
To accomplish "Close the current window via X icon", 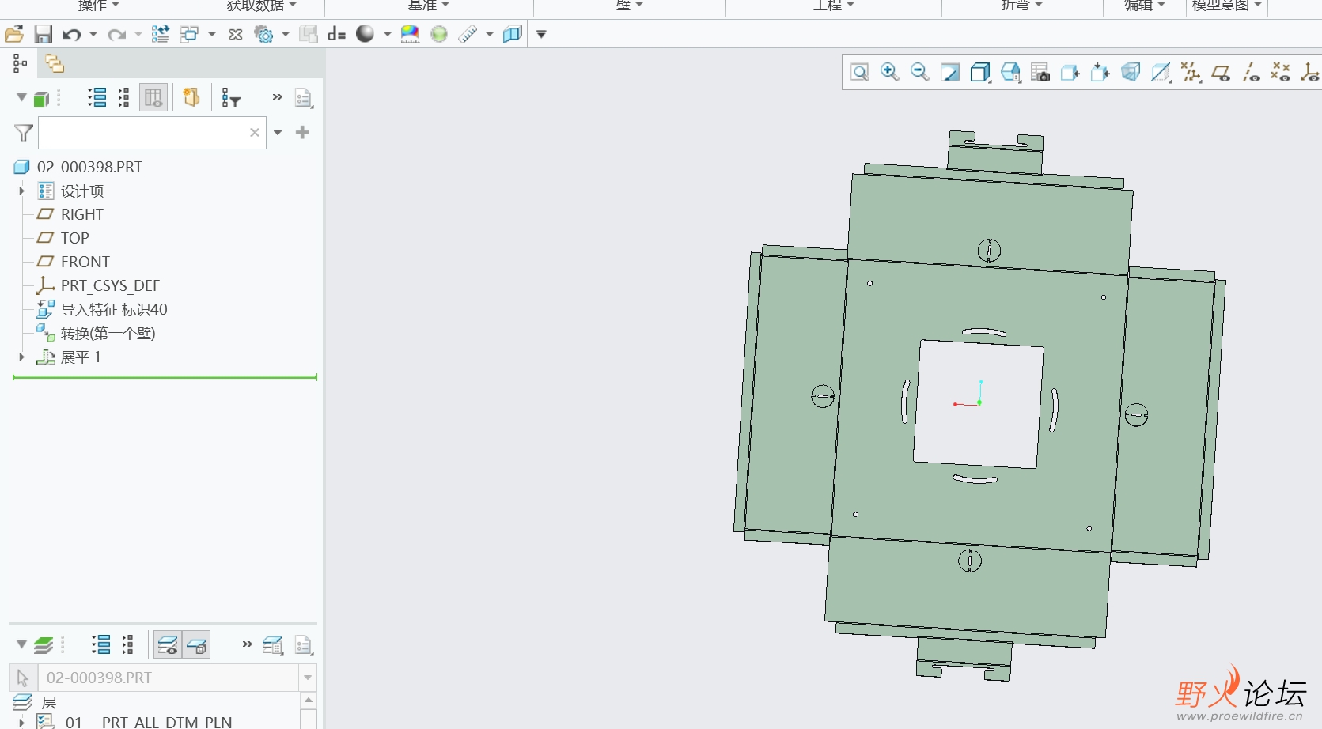I will click(x=235, y=34).
